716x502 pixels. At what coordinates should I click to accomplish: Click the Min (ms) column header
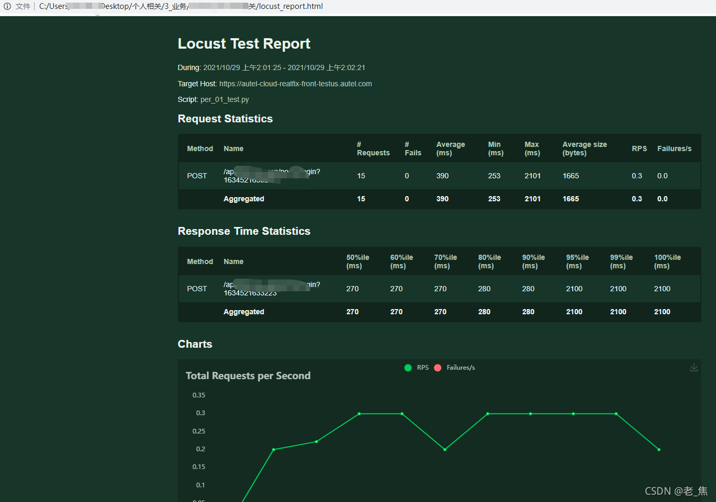point(496,149)
